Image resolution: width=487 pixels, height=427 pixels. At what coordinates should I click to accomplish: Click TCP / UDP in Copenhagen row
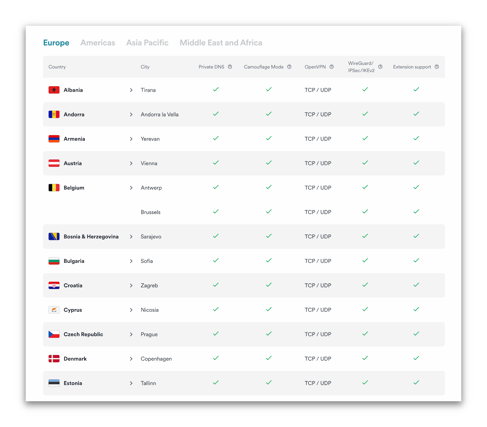tap(318, 359)
